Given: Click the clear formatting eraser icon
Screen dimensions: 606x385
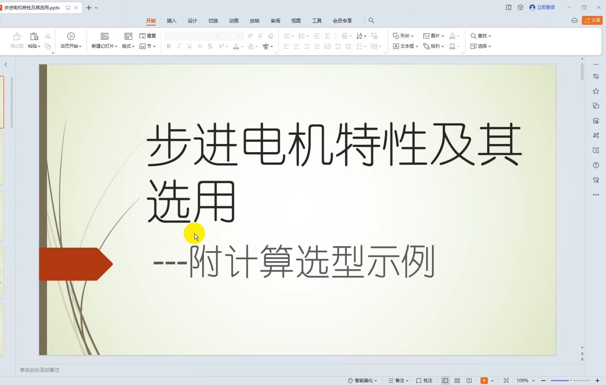Looking at the screenshot, I should (x=271, y=36).
